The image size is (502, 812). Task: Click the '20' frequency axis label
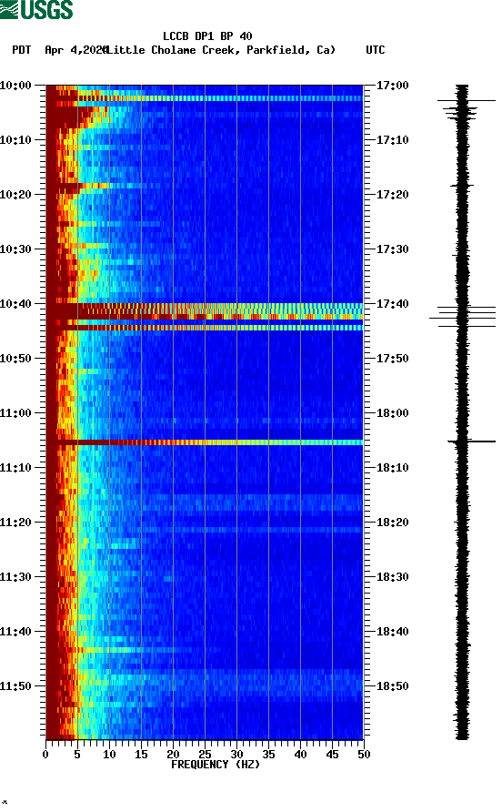[173, 755]
